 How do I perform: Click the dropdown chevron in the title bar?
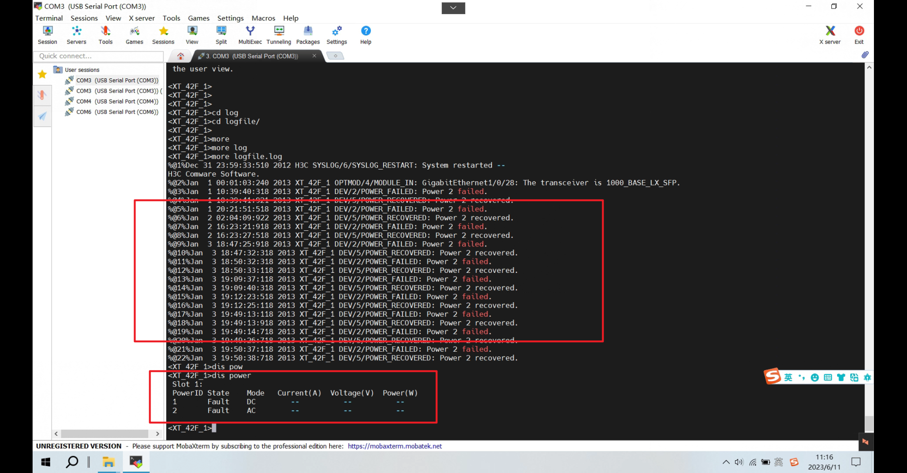click(x=453, y=8)
